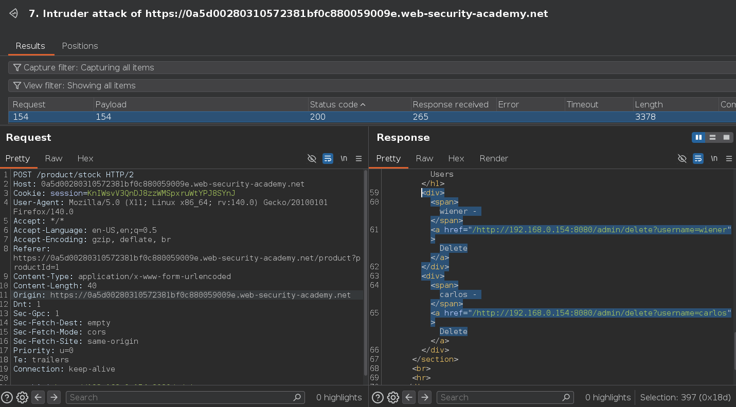736x407 pixels.
Task: Go to previous match in Request search
Action: click(38, 397)
